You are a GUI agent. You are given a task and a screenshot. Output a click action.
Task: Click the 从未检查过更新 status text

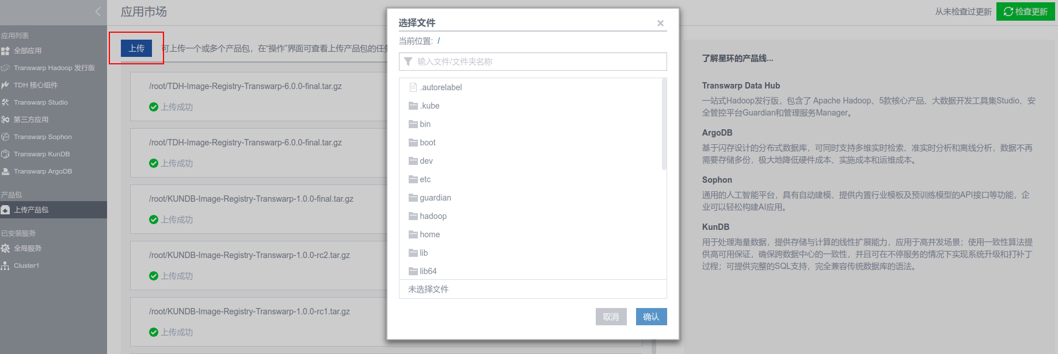tap(963, 11)
